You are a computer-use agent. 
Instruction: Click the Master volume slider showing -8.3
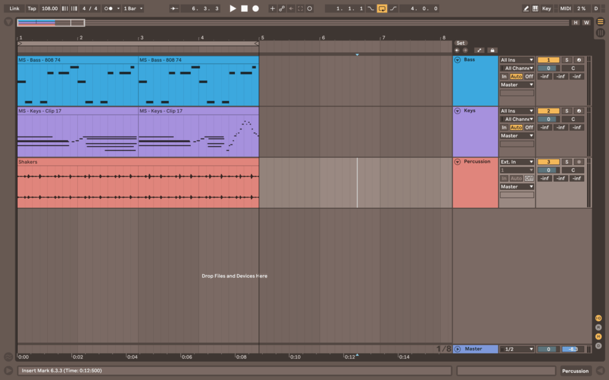574,349
